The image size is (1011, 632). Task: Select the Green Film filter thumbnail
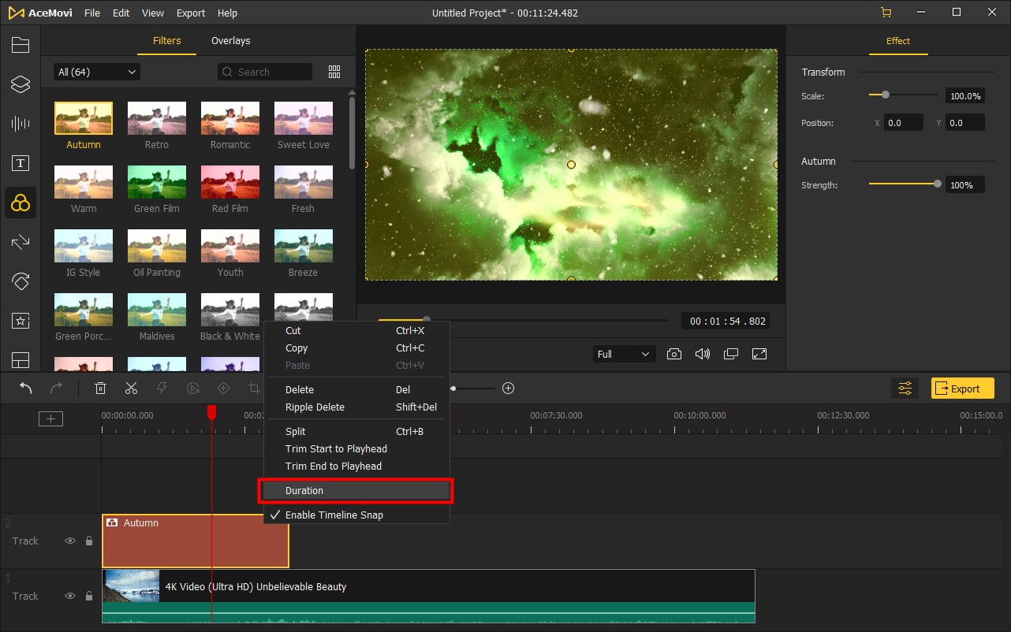coord(157,183)
